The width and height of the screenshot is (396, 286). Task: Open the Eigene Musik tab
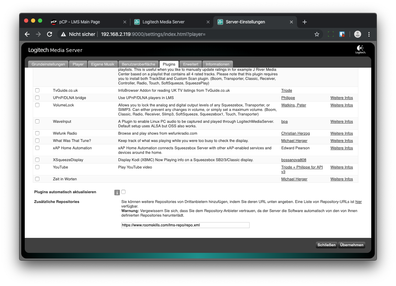pos(102,64)
